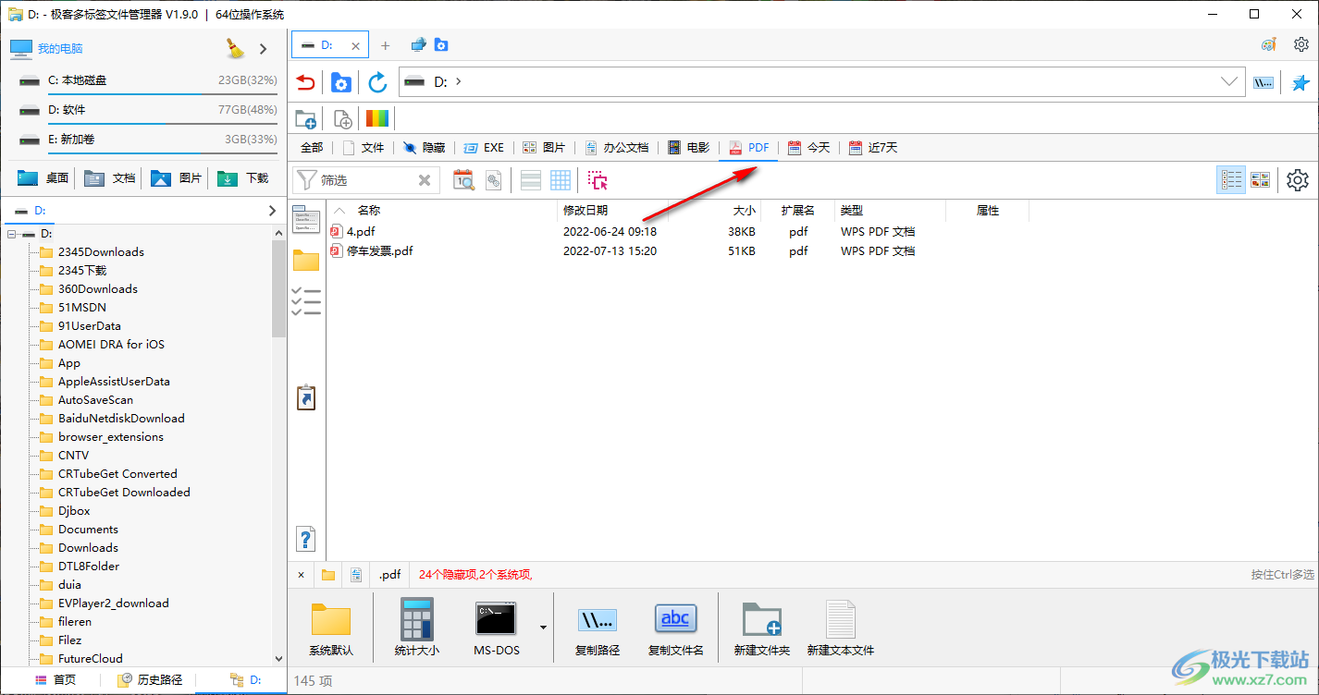Screen dimensions: 1319x695
Task: Expand the MS-DOS dropdown arrow
Action: [543, 628]
